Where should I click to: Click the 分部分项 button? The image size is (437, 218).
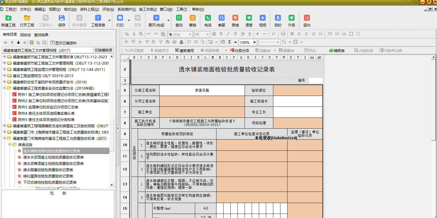tap(239, 50)
